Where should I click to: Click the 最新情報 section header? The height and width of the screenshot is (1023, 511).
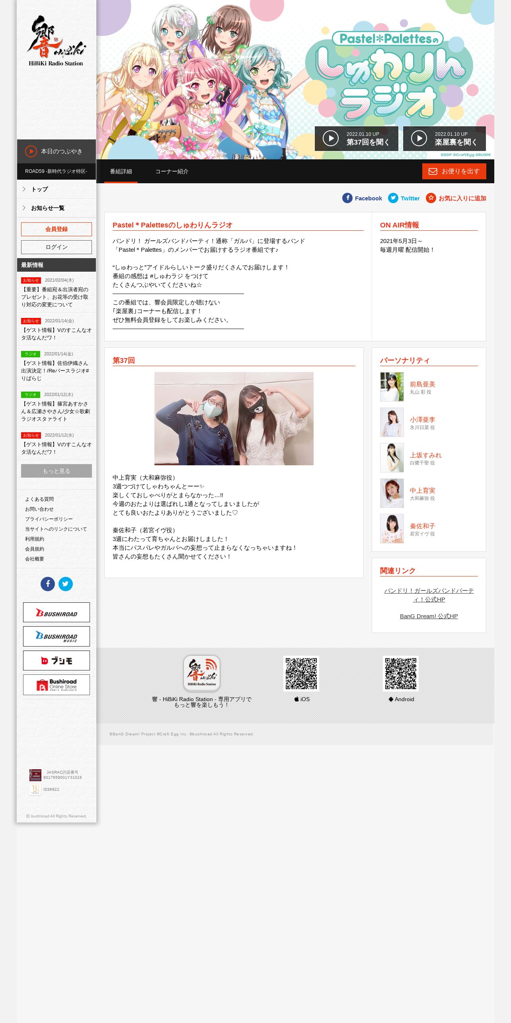click(x=57, y=265)
